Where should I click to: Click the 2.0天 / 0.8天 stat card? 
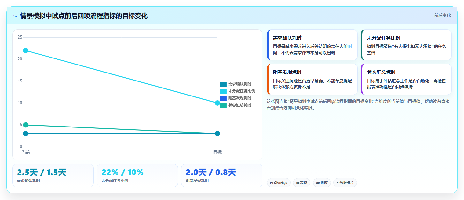coord(222,175)
